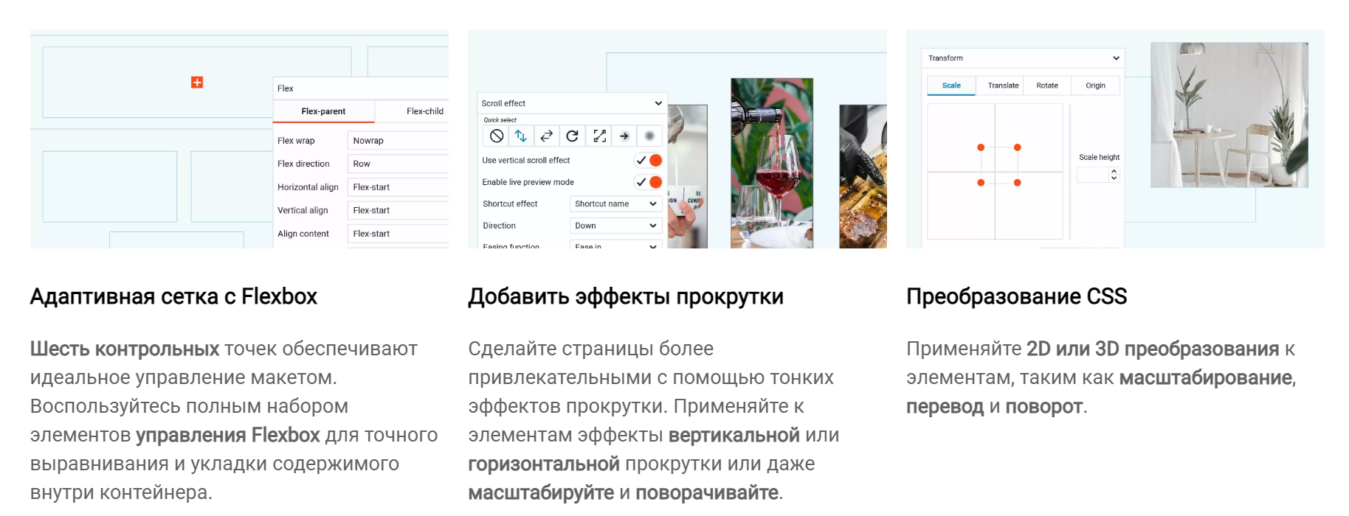The height and width of the screenshot is (516, 1349).
Task: Select the right-arrow fade quick select icon
Action: tap(624, 136)
